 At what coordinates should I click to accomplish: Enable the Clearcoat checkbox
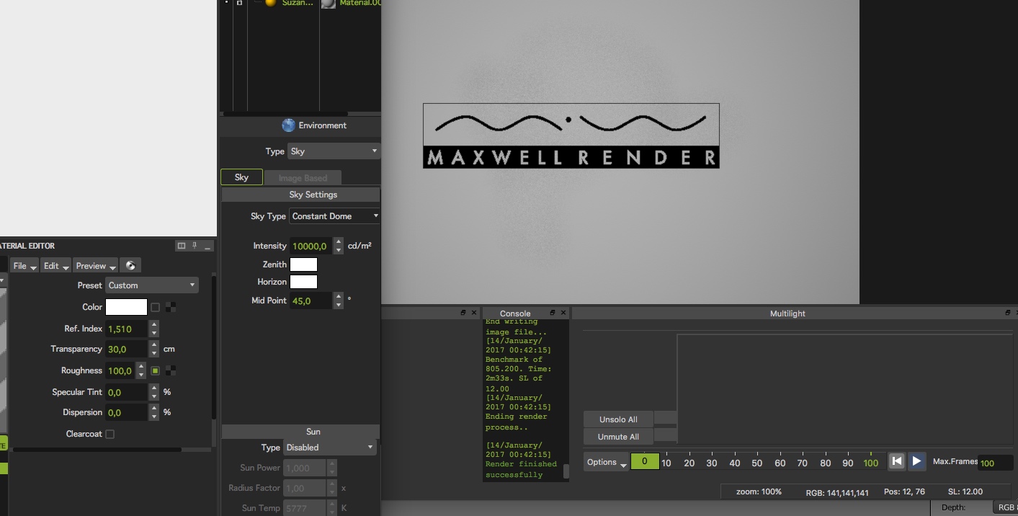click(x=110, y=435)
